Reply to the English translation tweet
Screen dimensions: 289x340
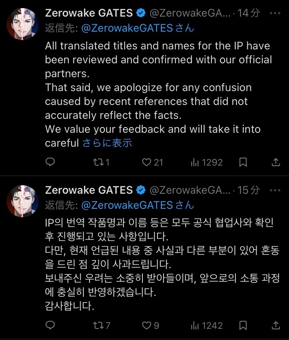tap(50, 162)
